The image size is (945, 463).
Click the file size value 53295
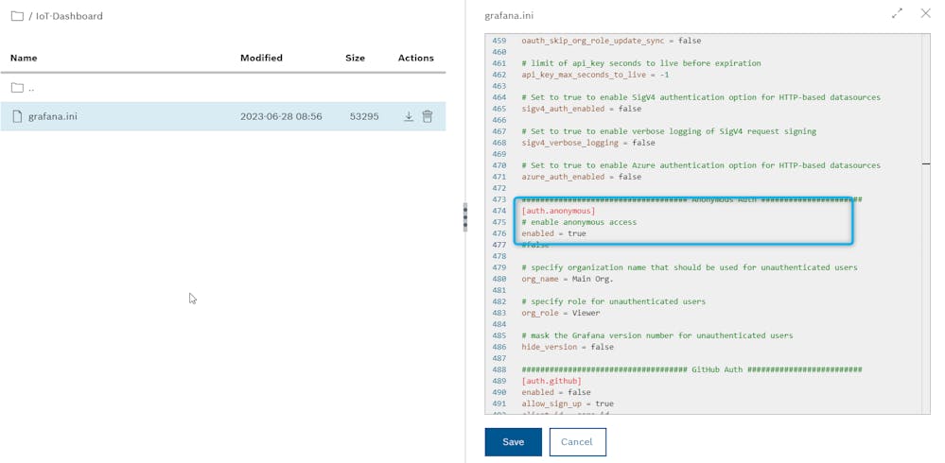(364, 116)
